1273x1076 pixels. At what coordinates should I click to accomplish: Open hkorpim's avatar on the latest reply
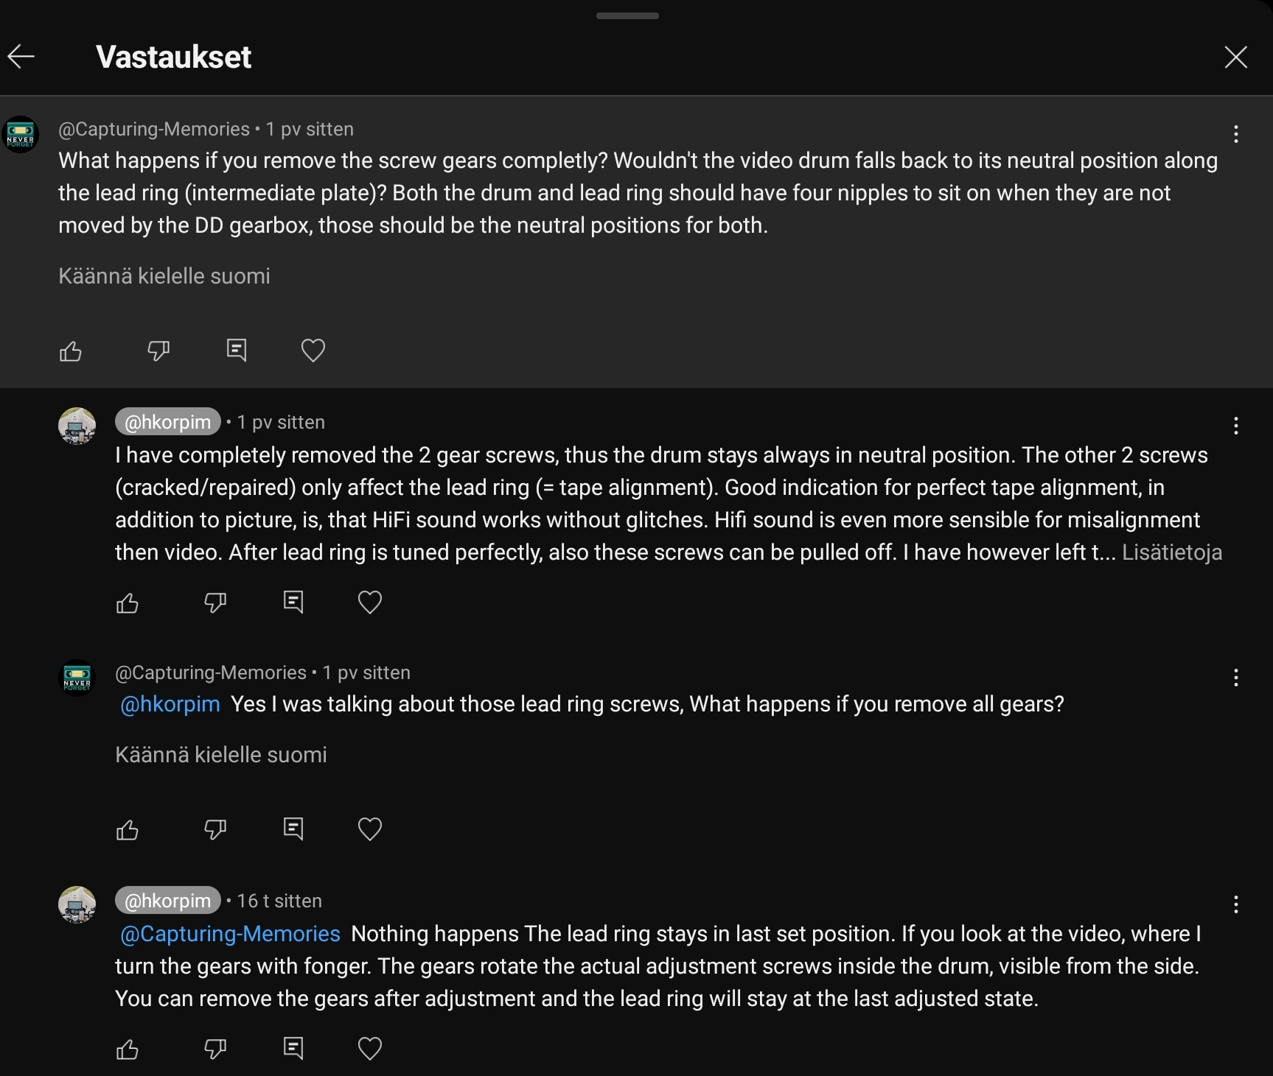coord(77,904)
